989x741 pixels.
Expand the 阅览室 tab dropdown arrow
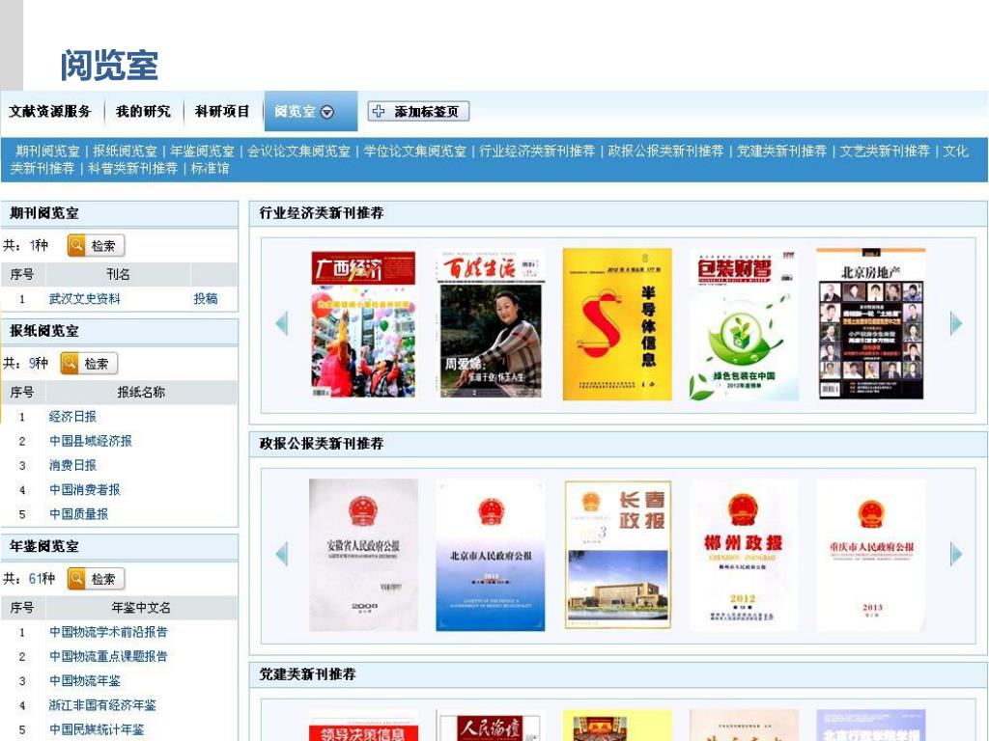327,112
